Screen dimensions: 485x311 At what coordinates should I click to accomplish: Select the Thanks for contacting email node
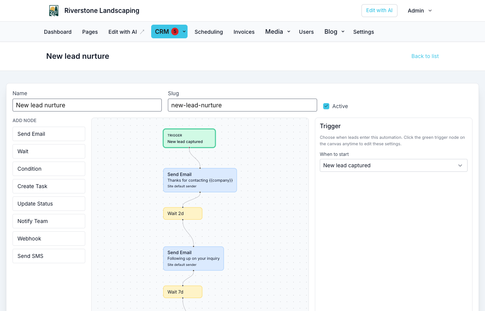(x=200, y=180)
